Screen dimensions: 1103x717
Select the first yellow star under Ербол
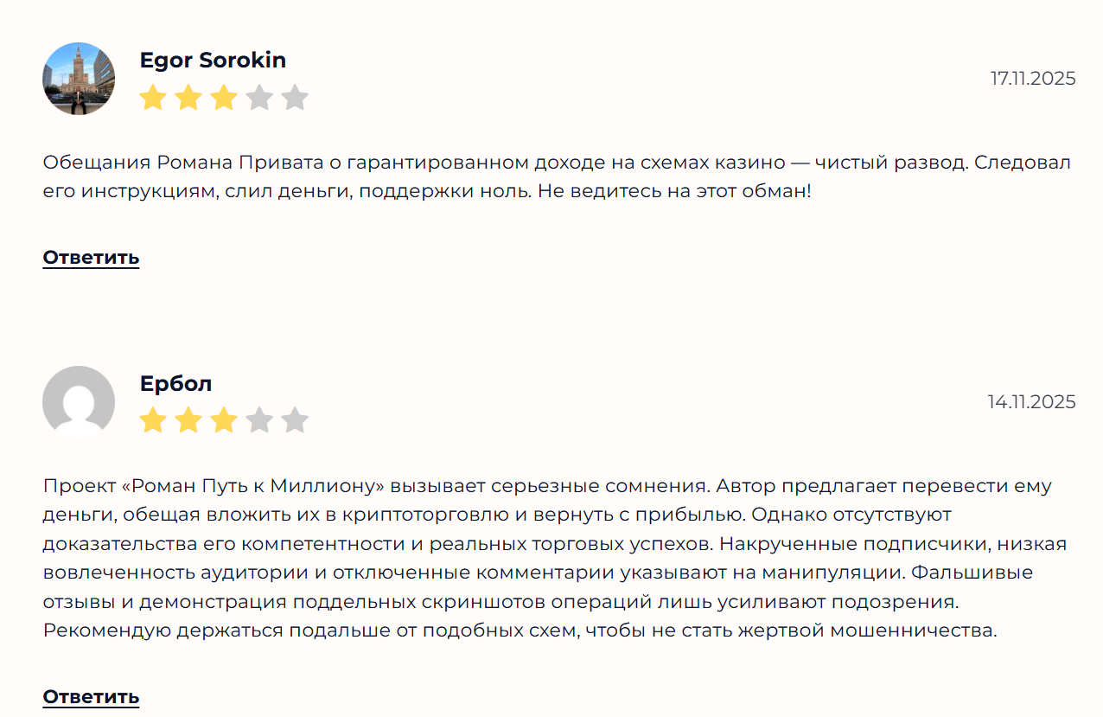pyautogui.click(x=153, y=420)
